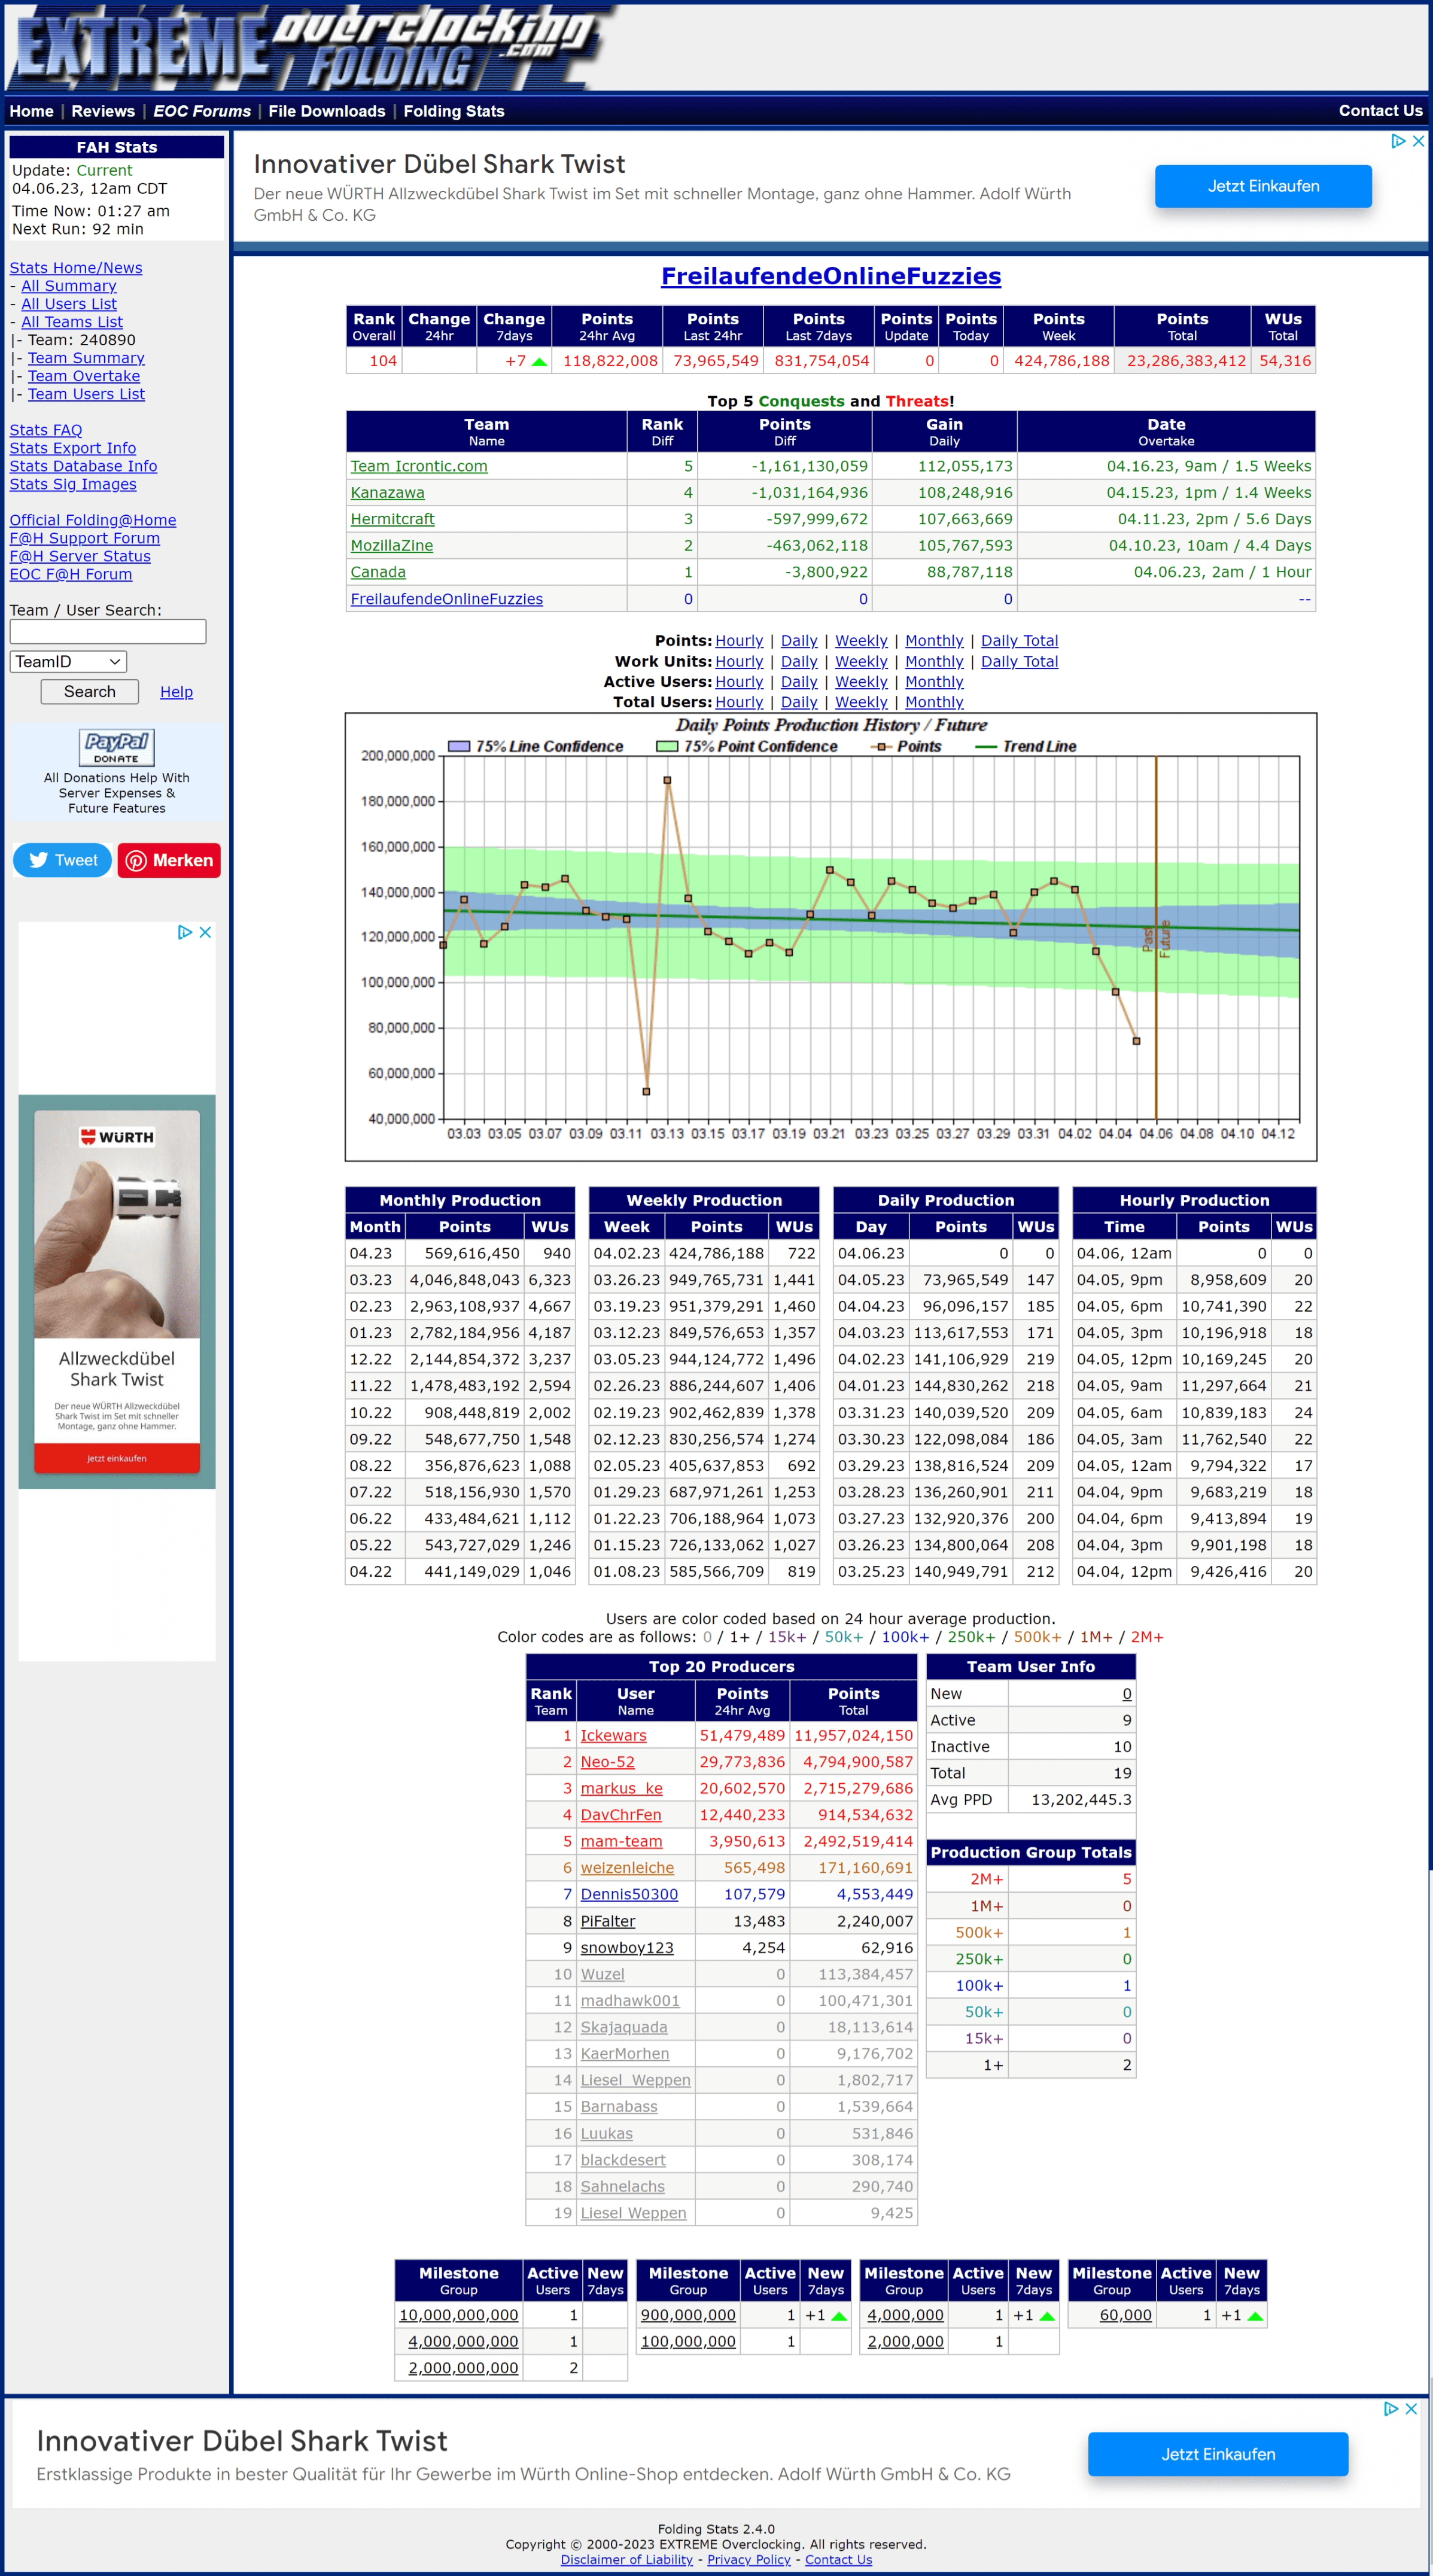1433x2576 pixels.
Task: Open user Dennis50300 profile
Action: pyautogui.click(x=629, y=1894)
